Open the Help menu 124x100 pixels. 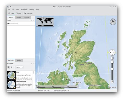37,10
